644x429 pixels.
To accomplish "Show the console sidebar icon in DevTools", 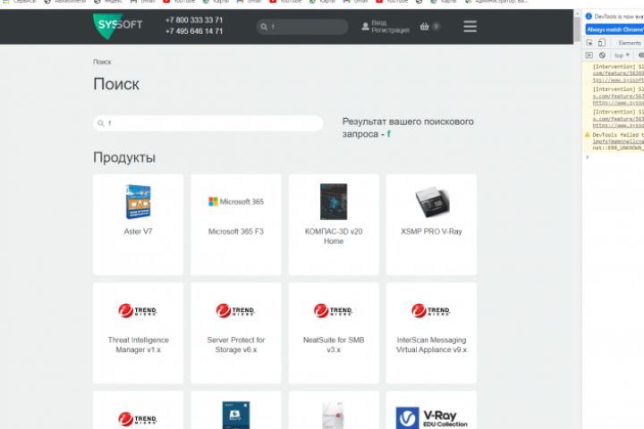I will click(589, 55).
